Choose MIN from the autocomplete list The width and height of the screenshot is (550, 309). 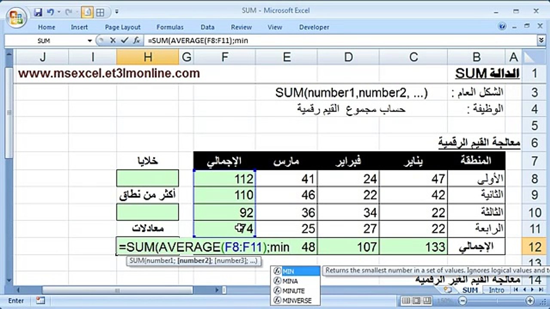(x=296, y=271)
